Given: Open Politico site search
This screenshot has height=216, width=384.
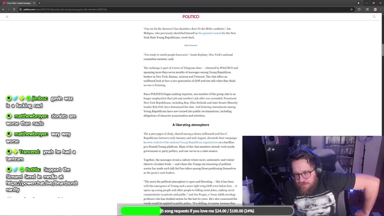Looking at the screenshot, I should click(374, 16).
